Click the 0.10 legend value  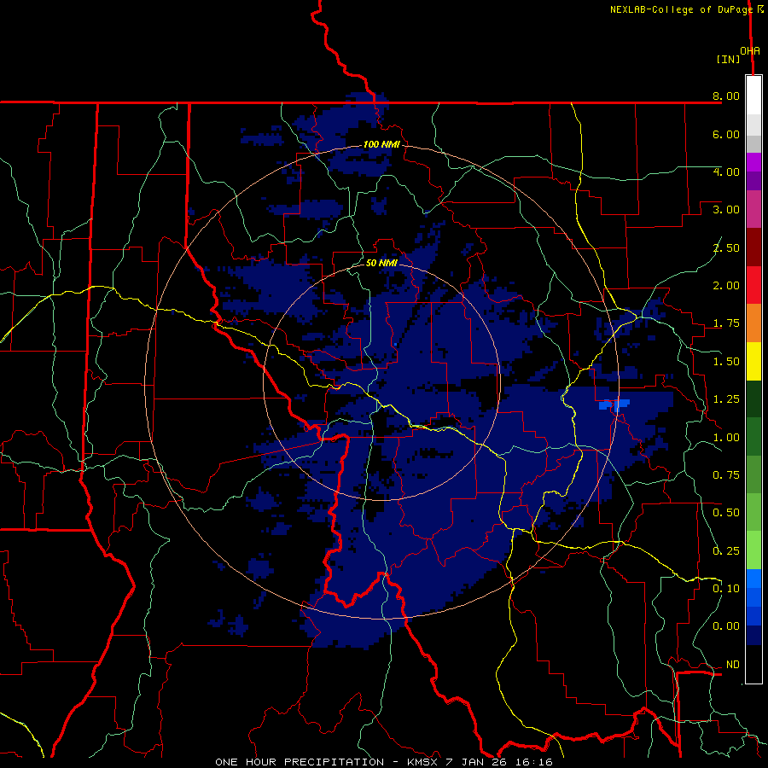pyautogui.click(x=726, y=589)
